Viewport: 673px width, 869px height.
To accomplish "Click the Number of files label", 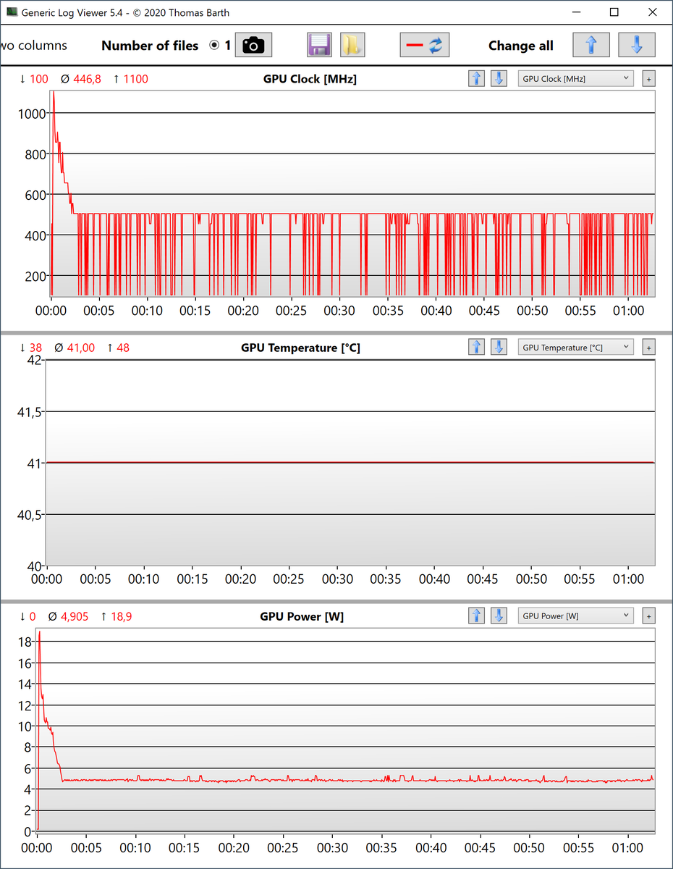I will tap(150, 46).
